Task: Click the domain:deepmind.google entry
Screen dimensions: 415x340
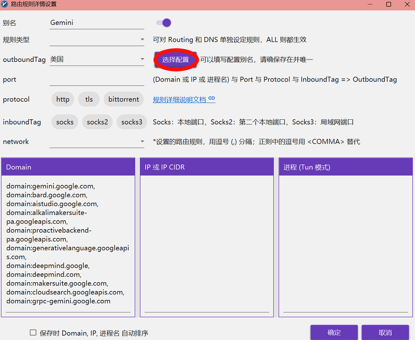Action: pos(48,266)
